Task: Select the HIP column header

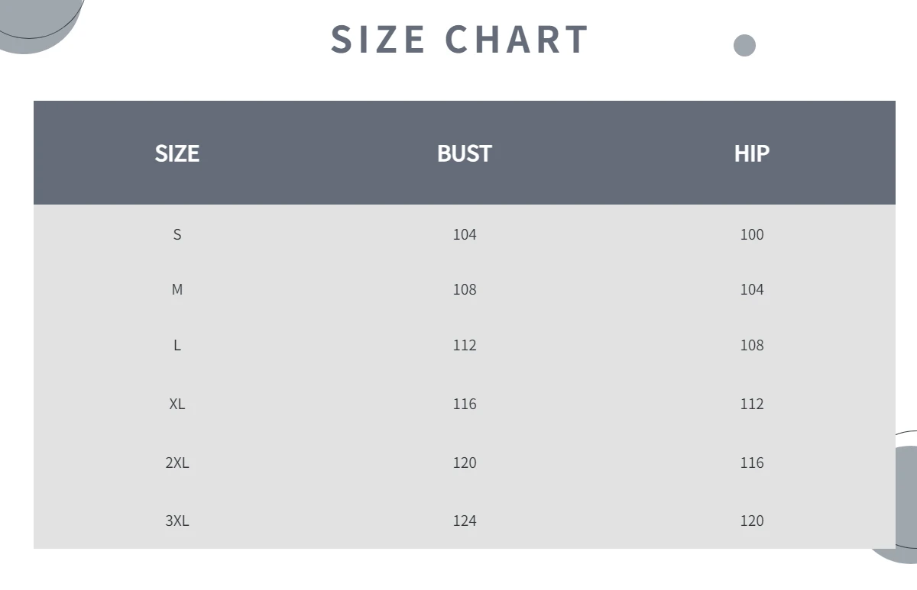Action: [x=751, y=153]
